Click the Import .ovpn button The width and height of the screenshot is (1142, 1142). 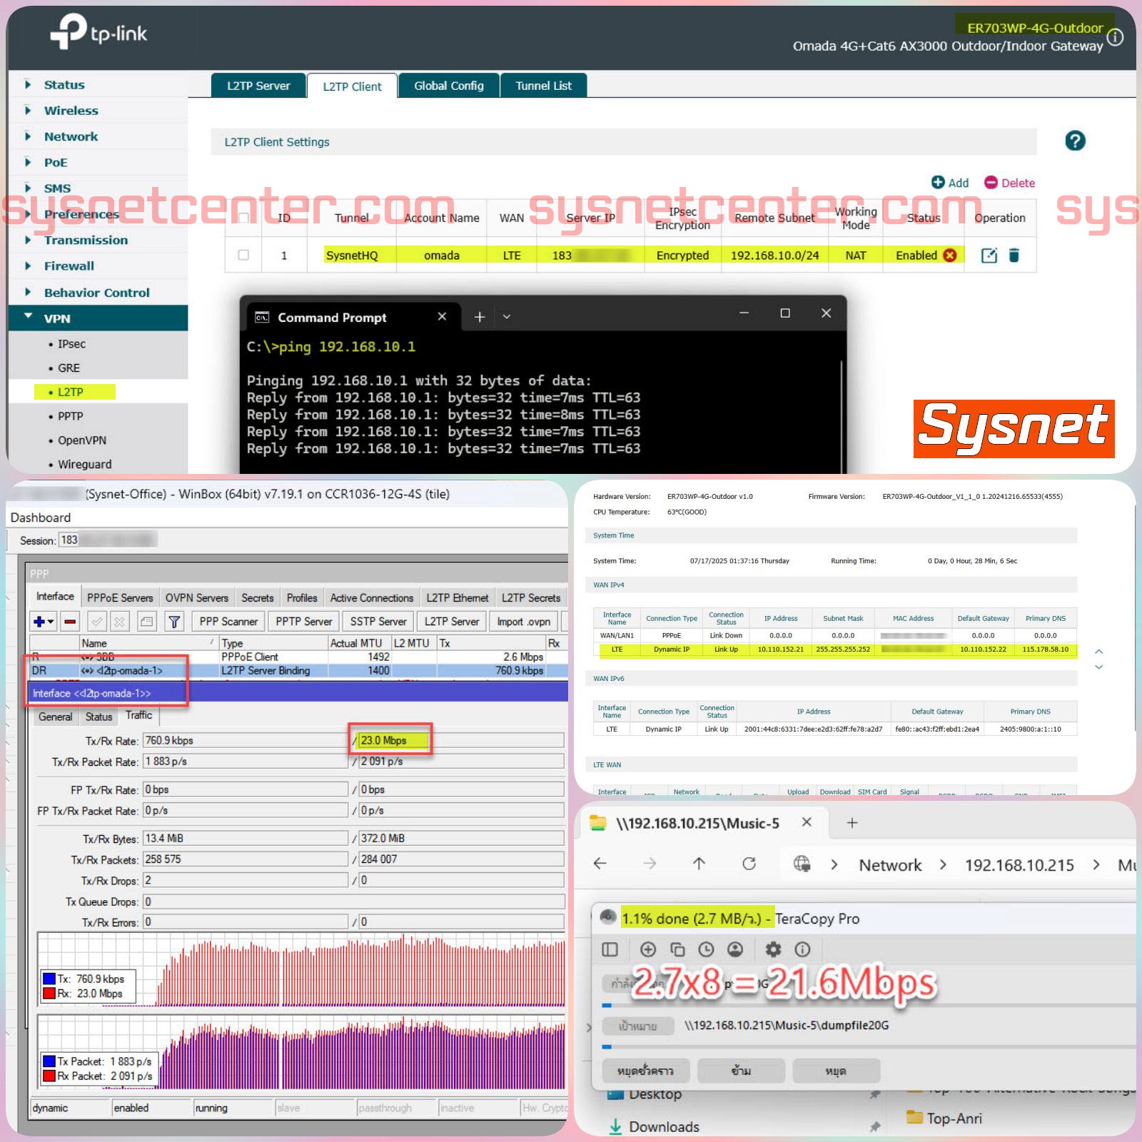[524, 622]
